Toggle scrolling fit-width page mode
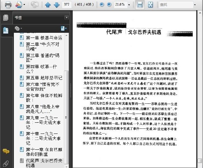203x168 pixels. [140, 4]
